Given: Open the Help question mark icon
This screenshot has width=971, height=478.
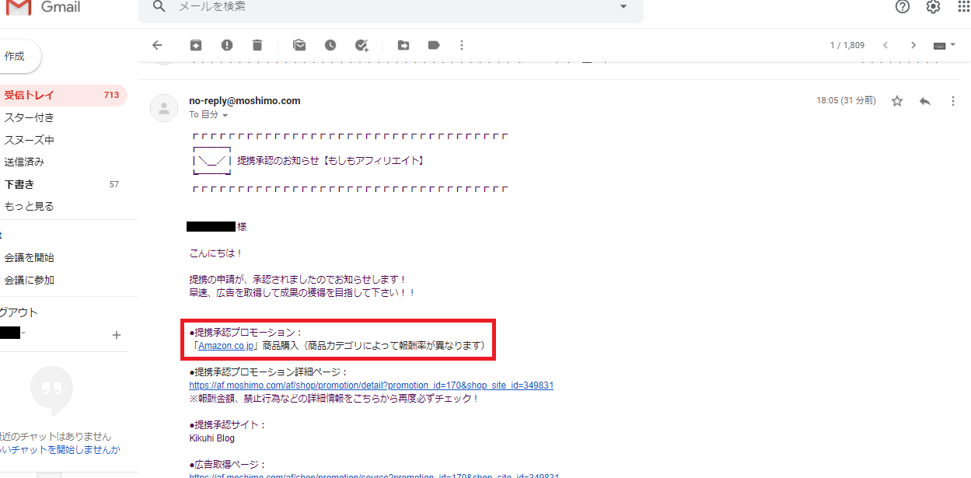Looking at the screenshot, I should [903, 7].
